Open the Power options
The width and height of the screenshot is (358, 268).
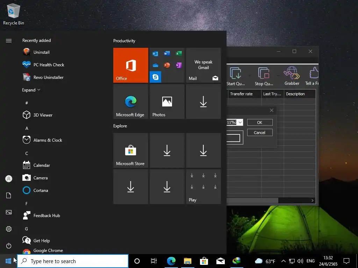[9, 246]
